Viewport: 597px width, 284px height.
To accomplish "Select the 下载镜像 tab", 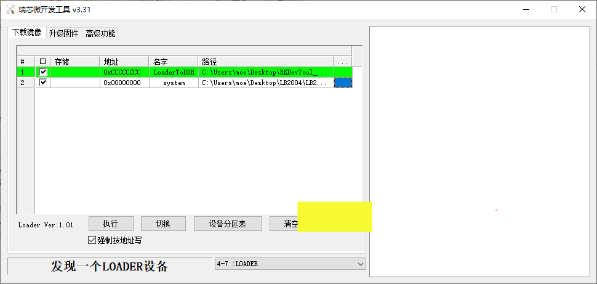I will coord(26,33).
